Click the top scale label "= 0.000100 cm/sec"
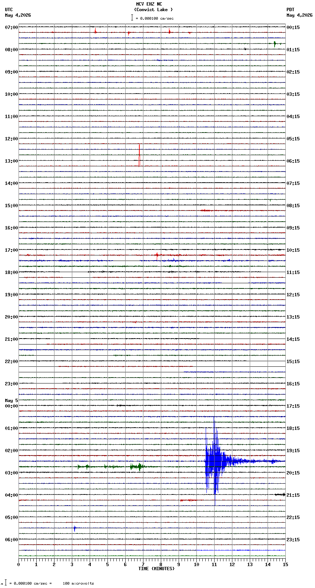The height and width of the screenshot is (588, 315). 155,18
